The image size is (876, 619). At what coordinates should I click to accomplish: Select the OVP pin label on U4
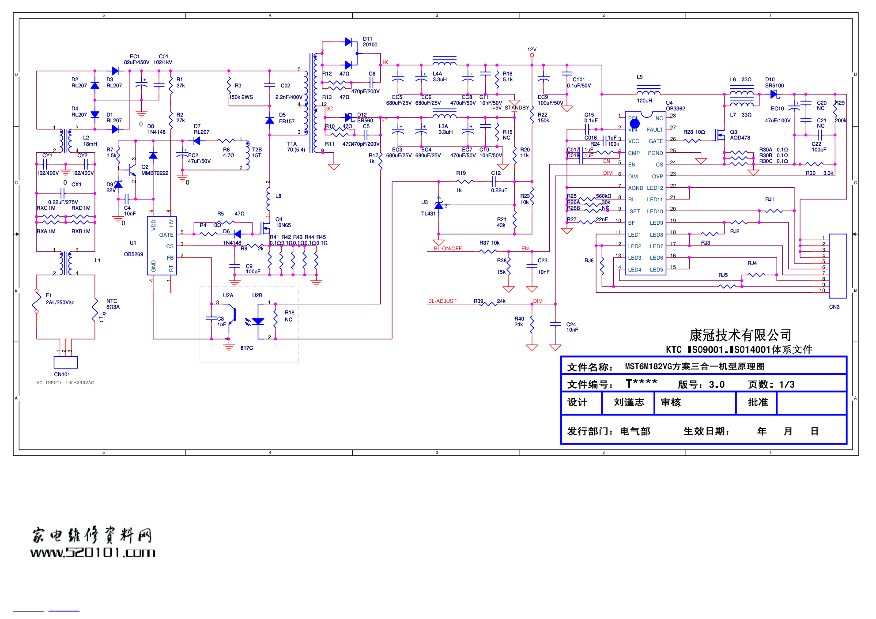(657, 177)
